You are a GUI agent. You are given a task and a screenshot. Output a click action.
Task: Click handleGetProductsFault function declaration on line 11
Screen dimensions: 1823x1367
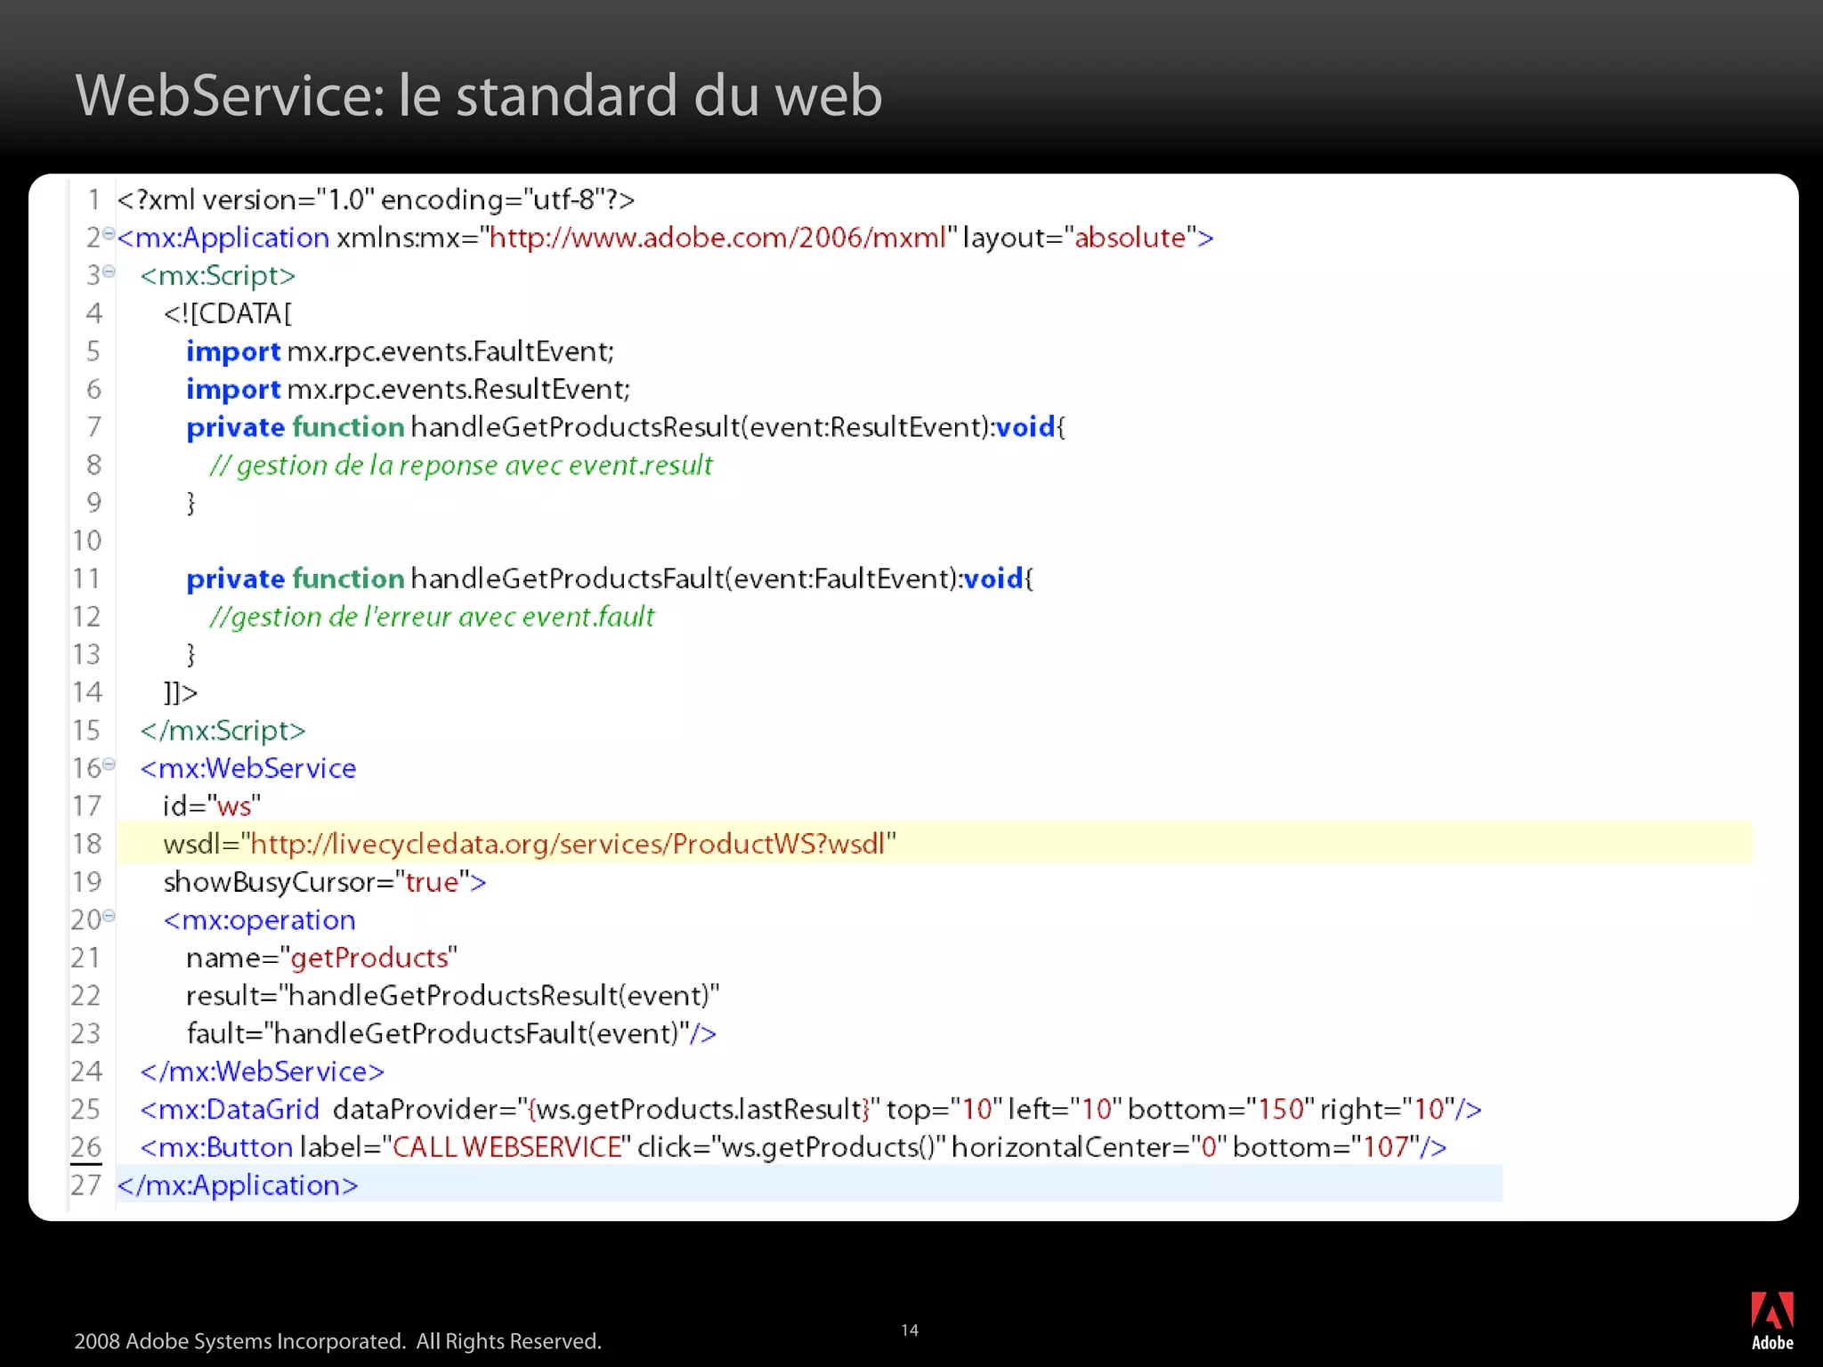[610, 578]
